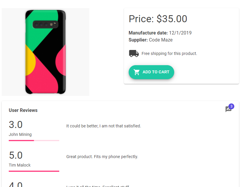Click the free shipping truck icon
The height and width of the screenshot is (187, 241).
[134, 53]
